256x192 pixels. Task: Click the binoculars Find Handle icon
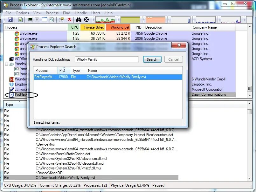[79, 20]
